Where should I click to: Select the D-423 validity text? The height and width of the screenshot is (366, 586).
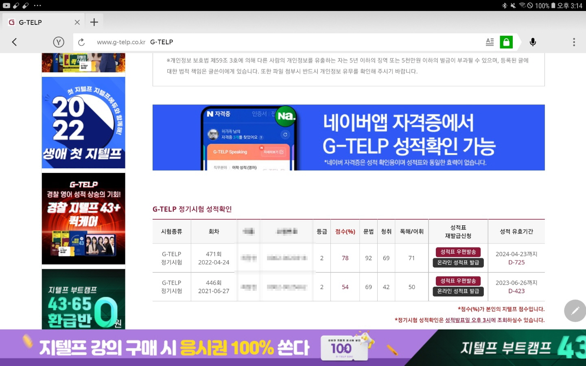pos(516,291)
